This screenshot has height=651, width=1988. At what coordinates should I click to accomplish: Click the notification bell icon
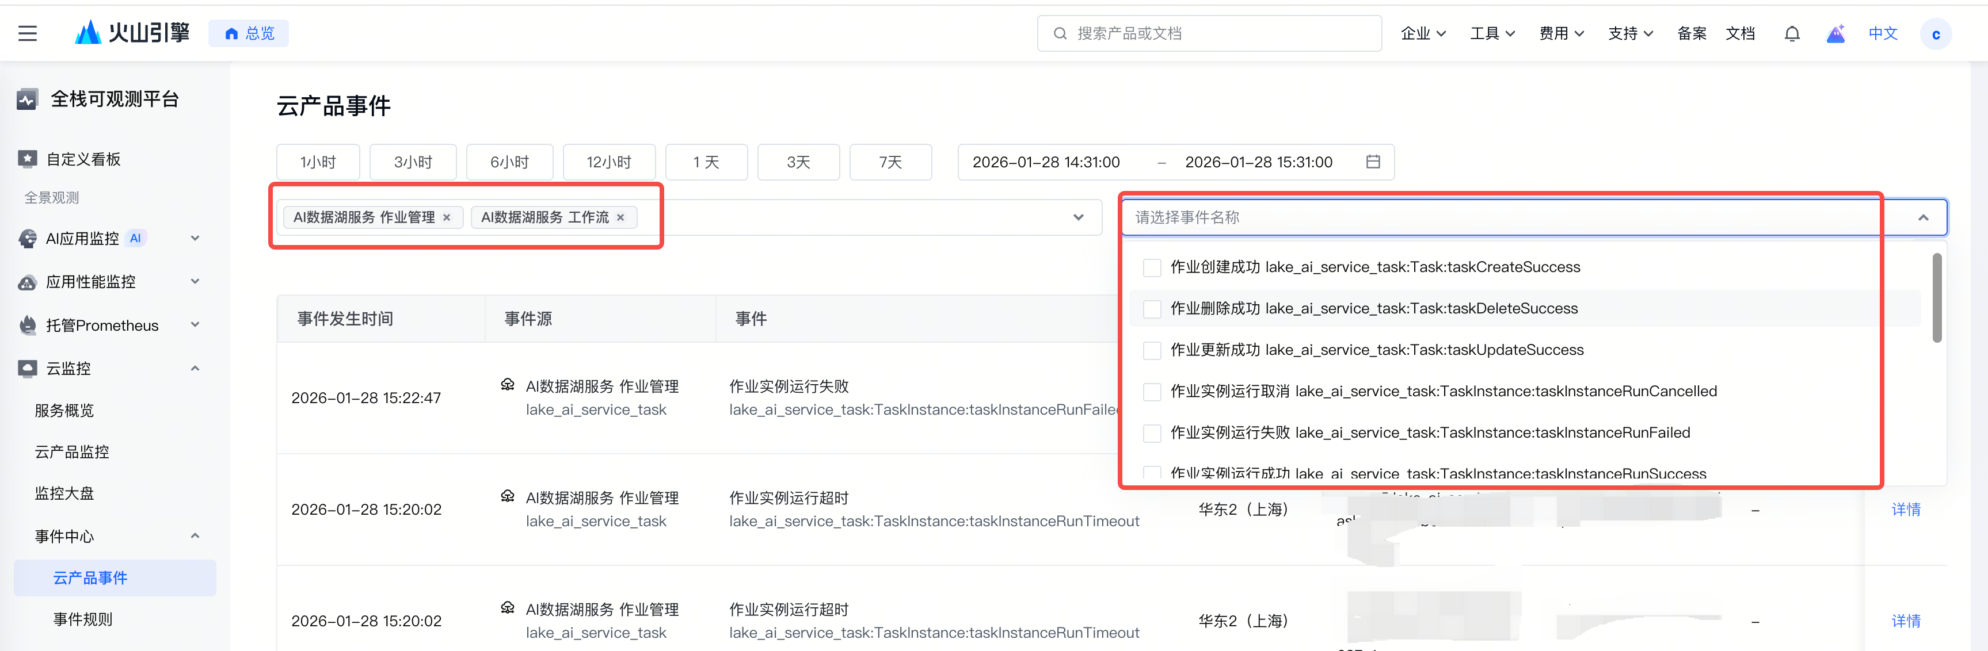point(1792,33)
